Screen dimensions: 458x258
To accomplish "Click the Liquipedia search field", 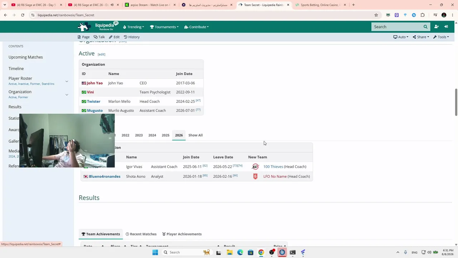I will point(397,27).
